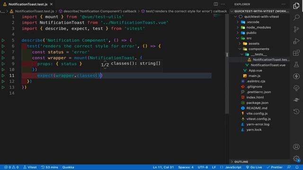
Task: Click the run glyph on line 11
Action: coord(3,76)
